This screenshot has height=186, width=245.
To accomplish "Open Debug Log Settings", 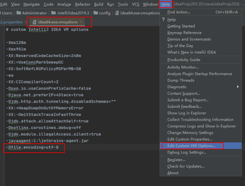I will click(x=201, y=152).
